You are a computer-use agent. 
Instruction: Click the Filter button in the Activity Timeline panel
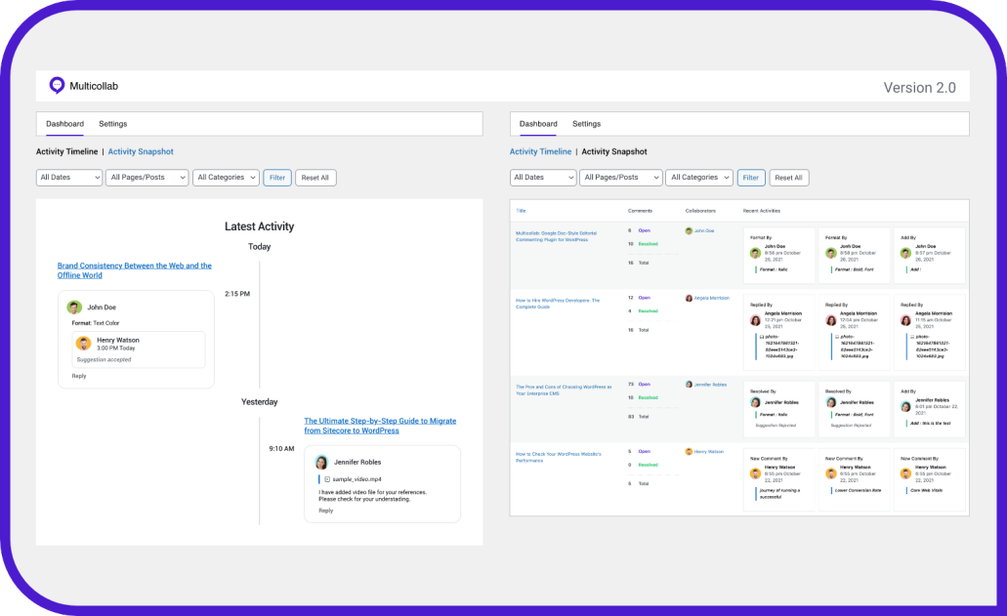pyautogui.click(x=277, y=178)
